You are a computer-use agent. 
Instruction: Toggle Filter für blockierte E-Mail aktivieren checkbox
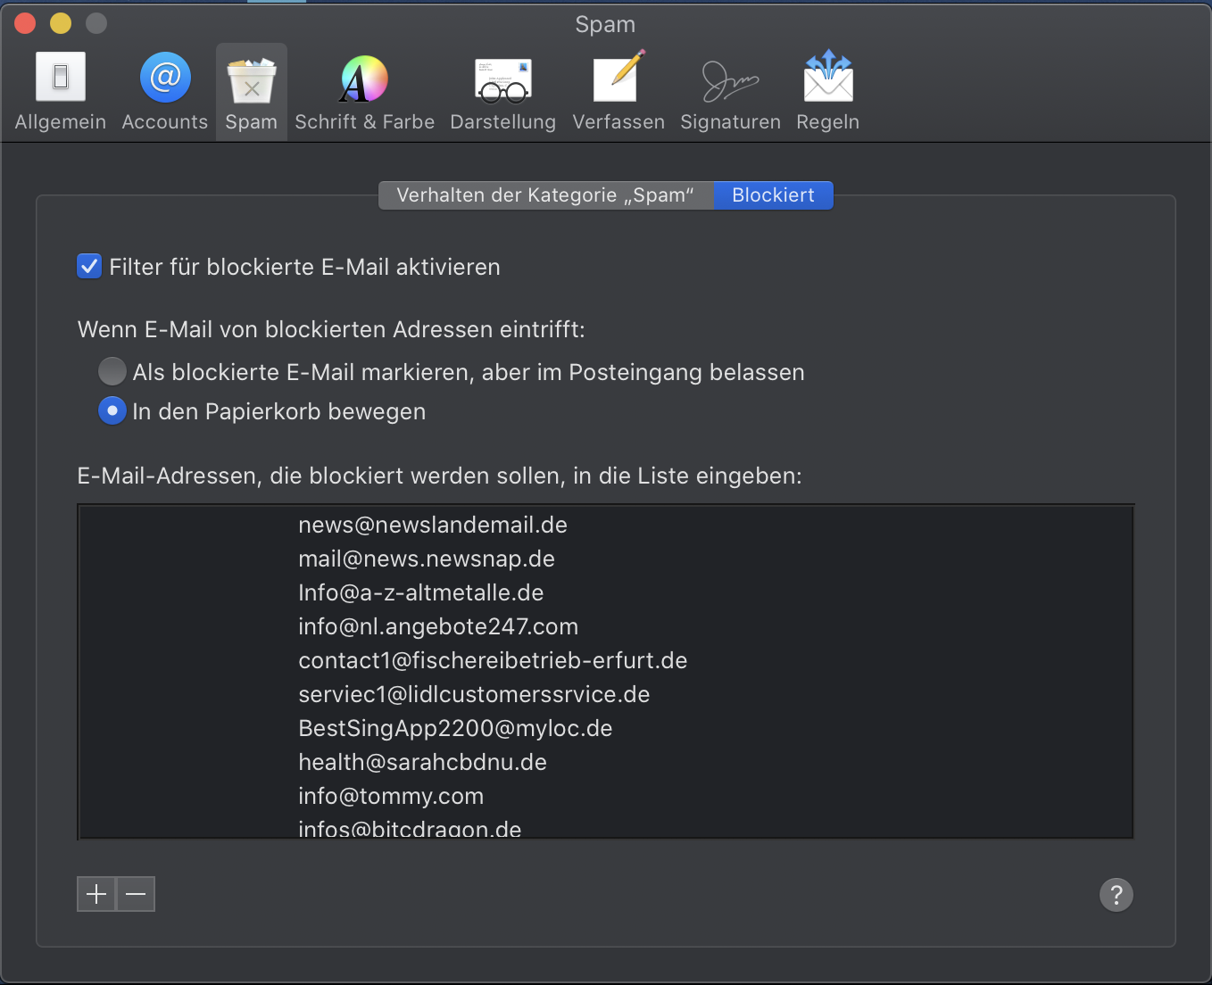pyautogui.click(x=89, y=267)
